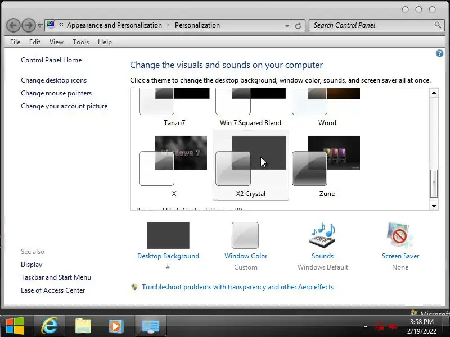Image resolution: width=450 pixels, height=337 pixels.
Task: Go to Control Panel Home
Action: (51, 60)
